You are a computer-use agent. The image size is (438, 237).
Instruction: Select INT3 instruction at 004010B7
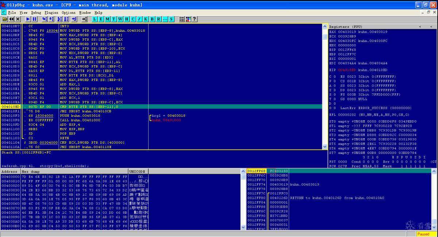pyautogui.click(x=161, y=26)
